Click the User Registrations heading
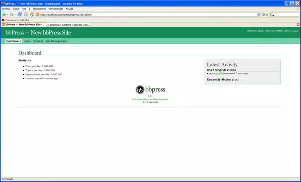 pyautogui.click(x=222, y=70)
